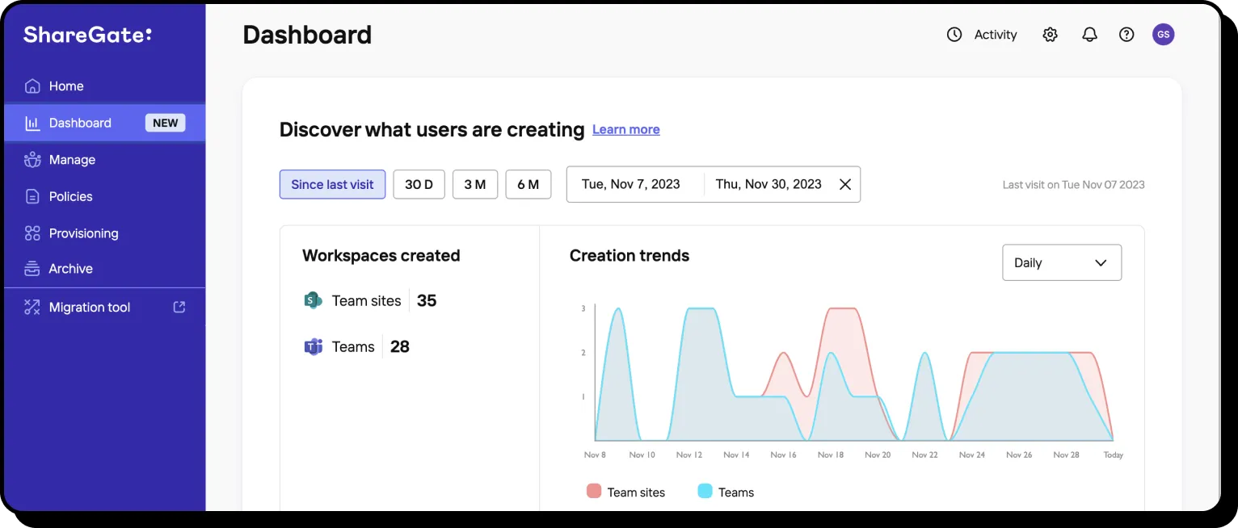Click the NEW badge on Dashboard
The height and width of the screenshot is (528, 1238).
(x=165, y=123)
